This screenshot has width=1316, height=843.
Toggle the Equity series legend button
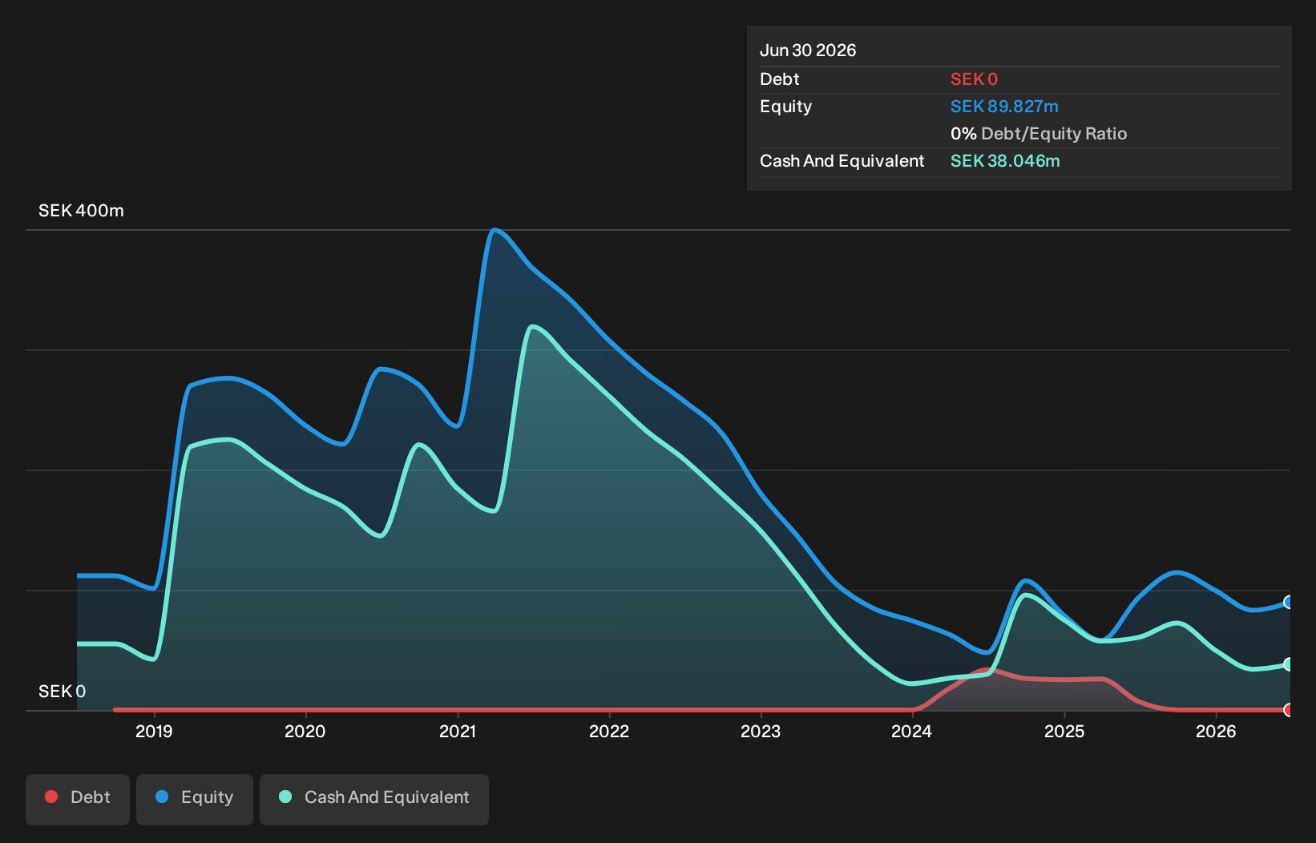[x=195, y=799]
